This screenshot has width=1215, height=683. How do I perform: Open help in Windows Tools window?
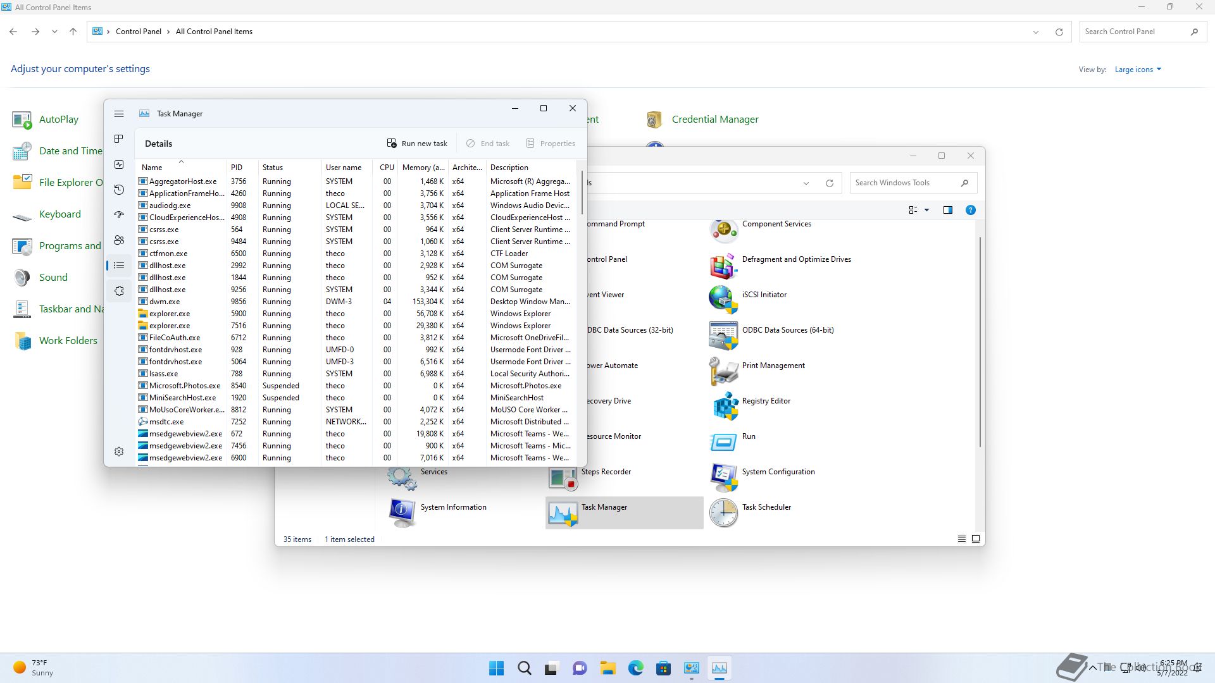[970, 210]
